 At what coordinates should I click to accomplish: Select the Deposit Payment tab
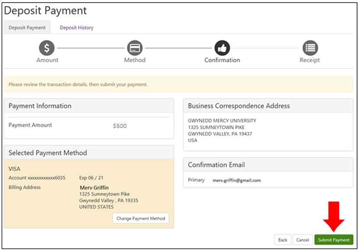point(27,27)
